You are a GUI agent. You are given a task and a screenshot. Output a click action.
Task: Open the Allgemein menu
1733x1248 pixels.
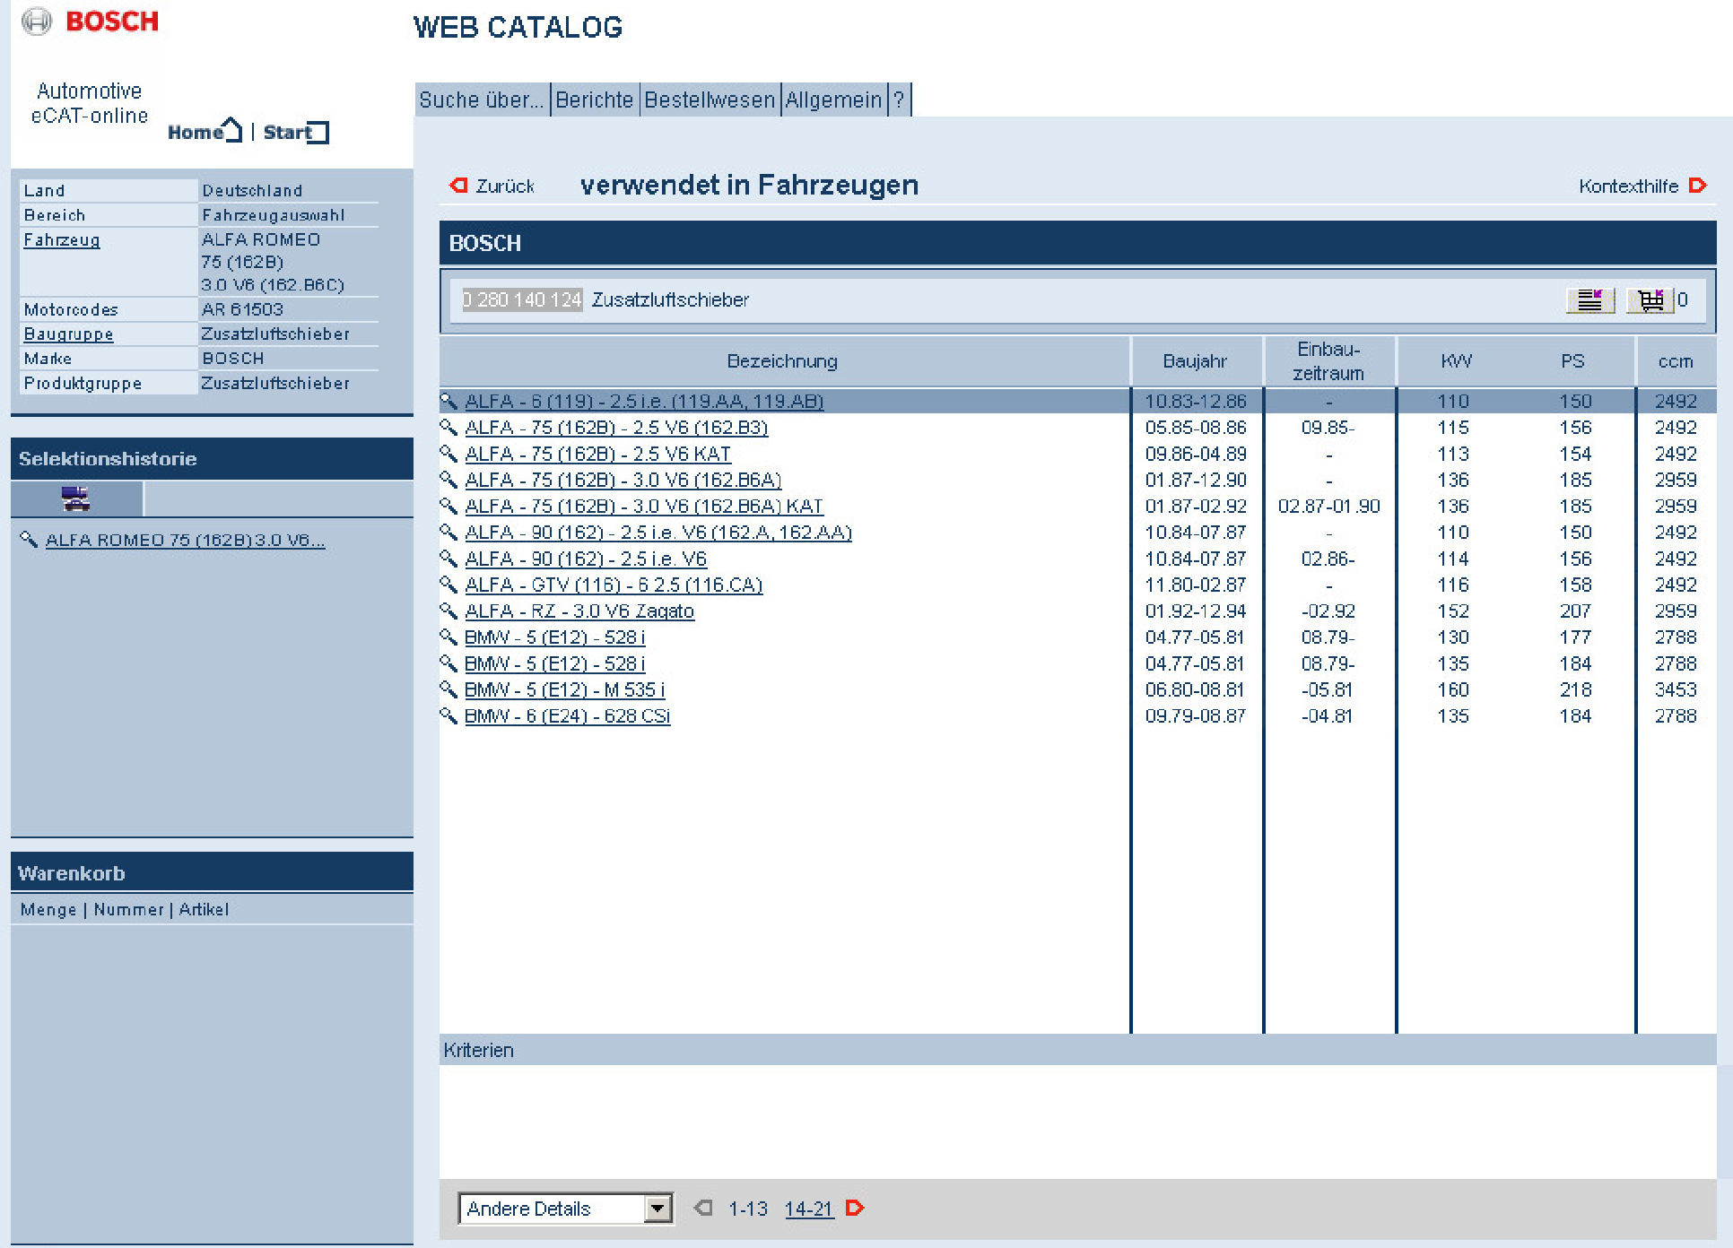click(833, 100)
